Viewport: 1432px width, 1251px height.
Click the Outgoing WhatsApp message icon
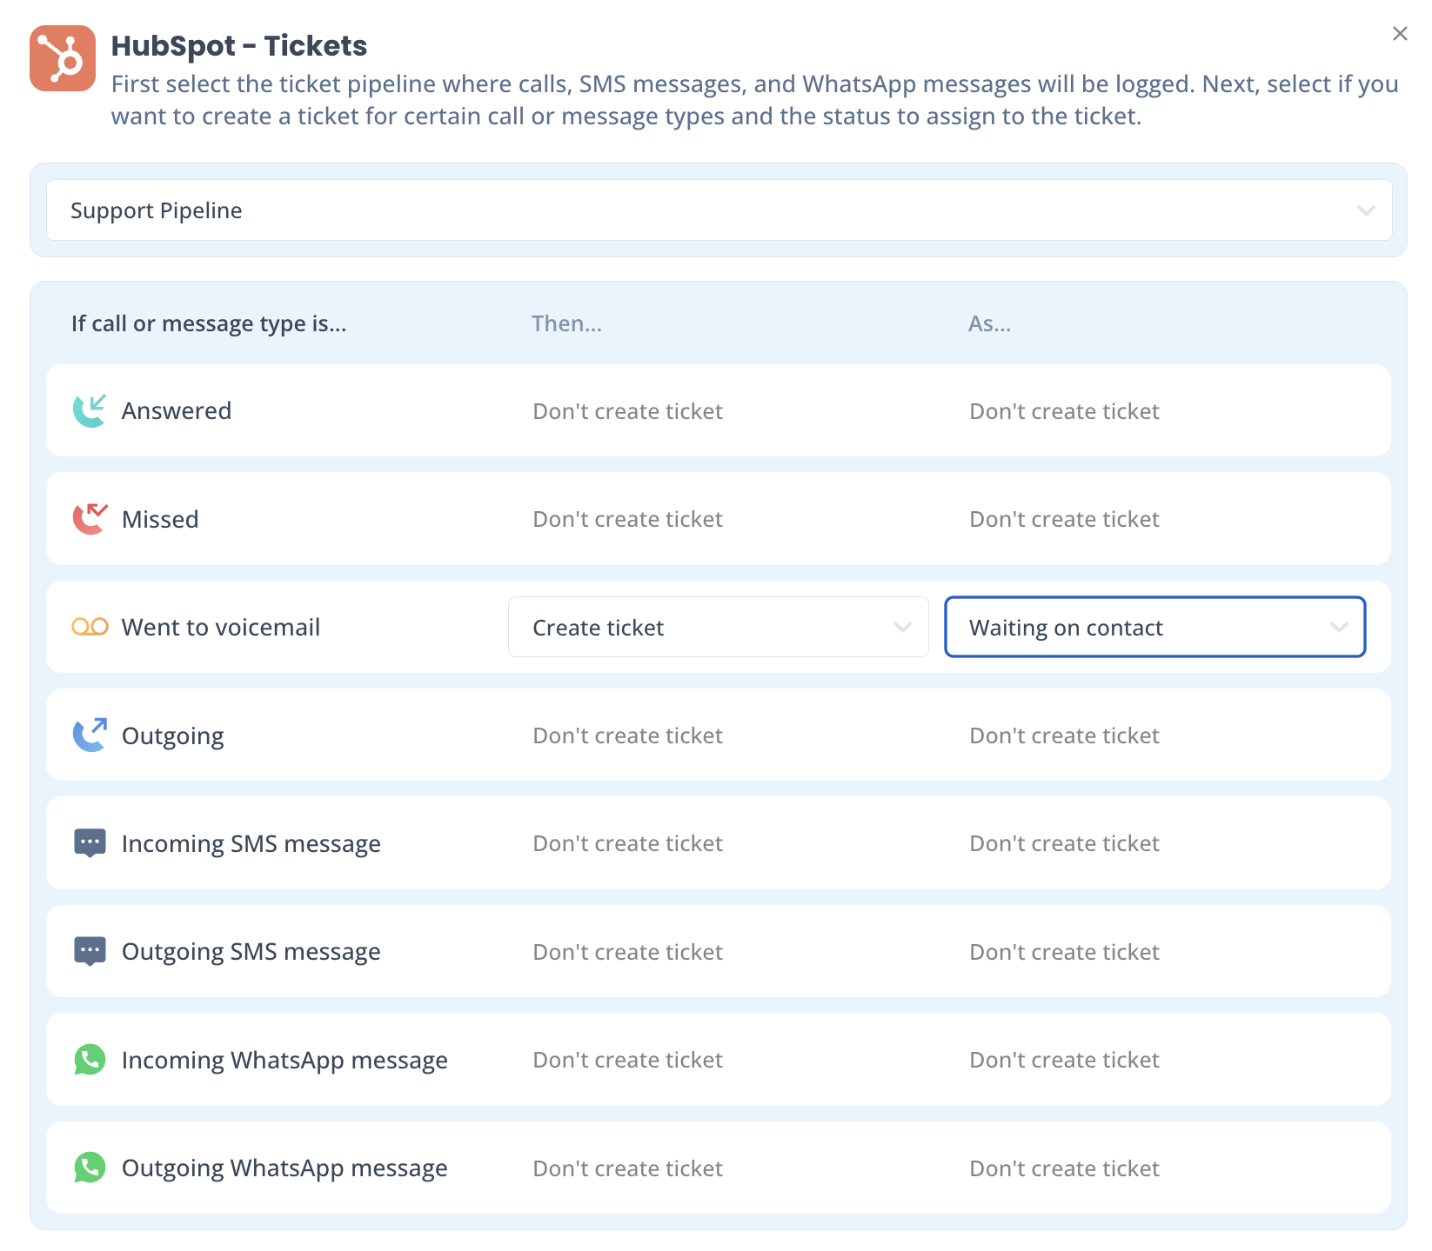[x=90, y=1168]
